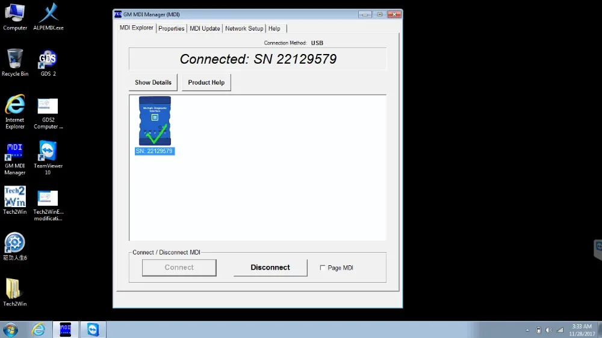Open the Windows Start menu
Screen dimensions: 602x338
coord(10,330)
